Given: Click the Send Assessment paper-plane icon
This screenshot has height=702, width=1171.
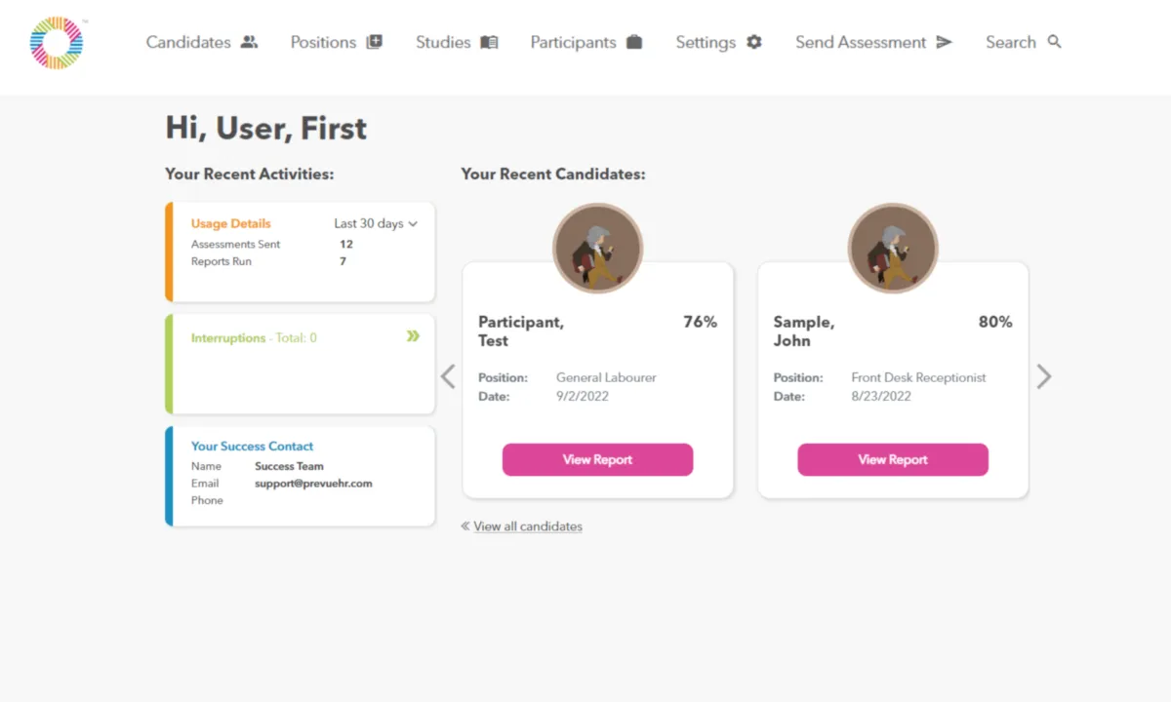Looking at the screenshot, I should [x=944, y=42].
